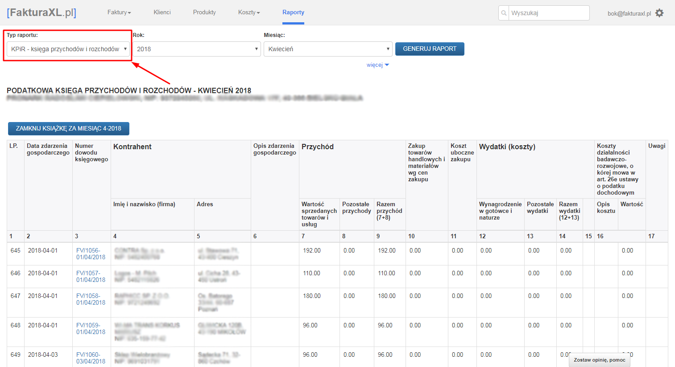Open invoice FV/1057-01/04/2018
This screenshot has height=367, width=675.
pos(91,277)
